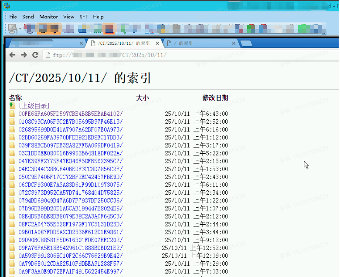Click folder icon beside 08E4D5B6BE8DB8079E38C2A3A0F645C3/
Viewport: 340px width, 277px height.
click(x=12, y=216)
